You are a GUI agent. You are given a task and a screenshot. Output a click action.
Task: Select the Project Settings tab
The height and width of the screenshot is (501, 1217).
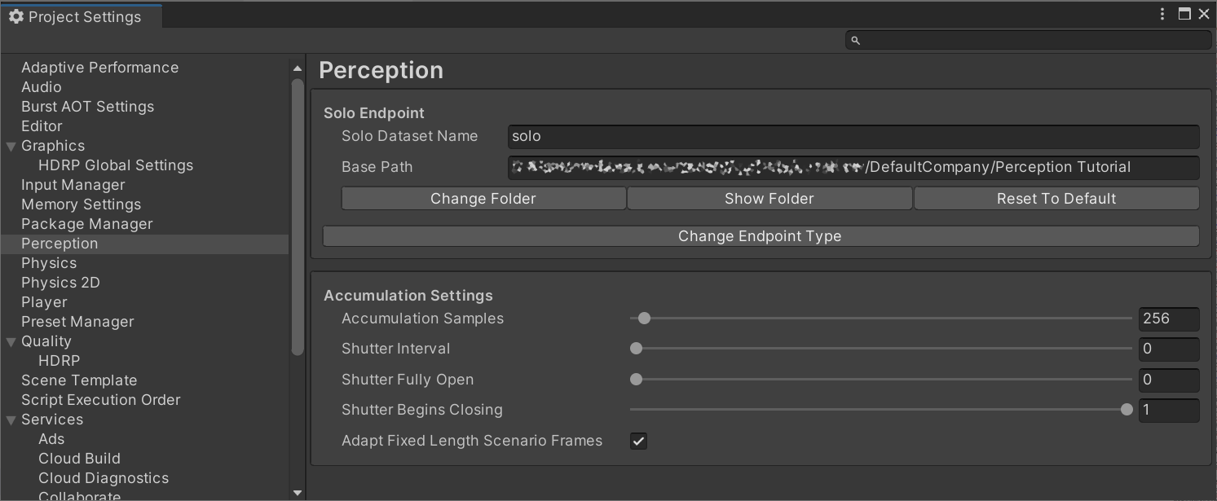pos(82,17)
